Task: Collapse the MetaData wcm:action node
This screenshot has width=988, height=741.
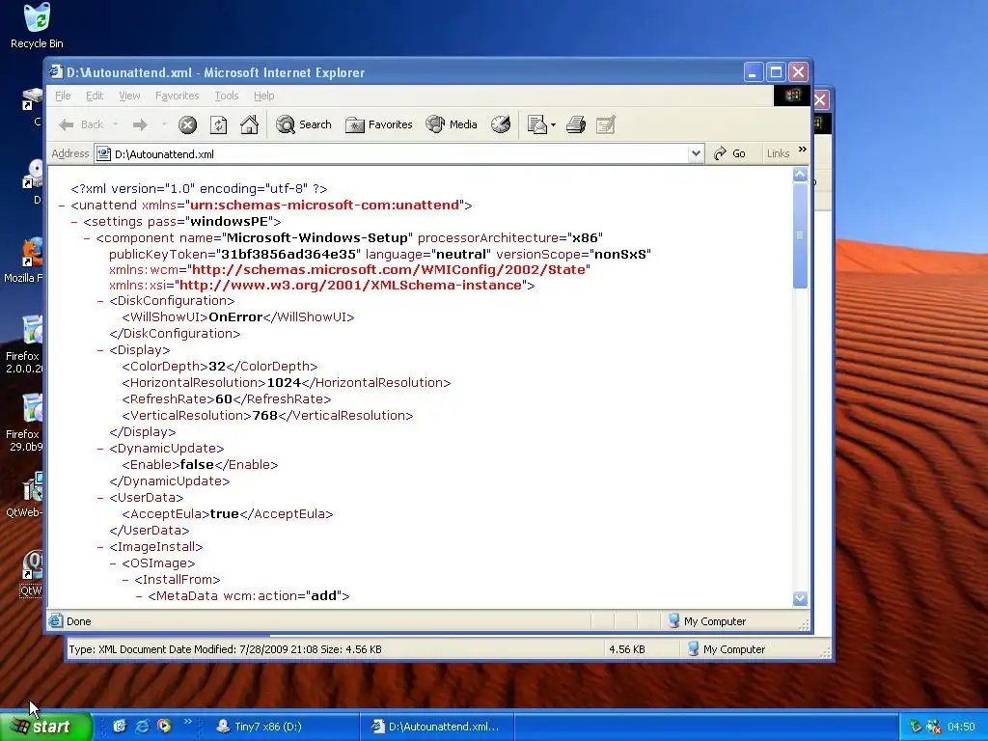Action: click(139, 596)
